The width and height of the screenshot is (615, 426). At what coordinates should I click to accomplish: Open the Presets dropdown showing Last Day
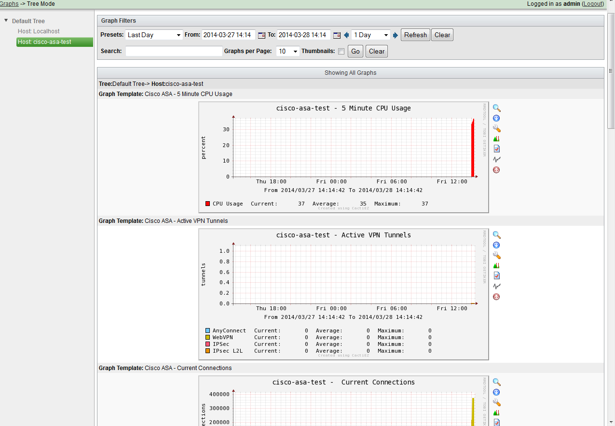[154, 35]
